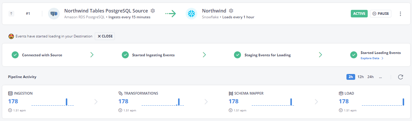Click the Pipeline Activity heading
412x121 pixels.
[22, 77]
